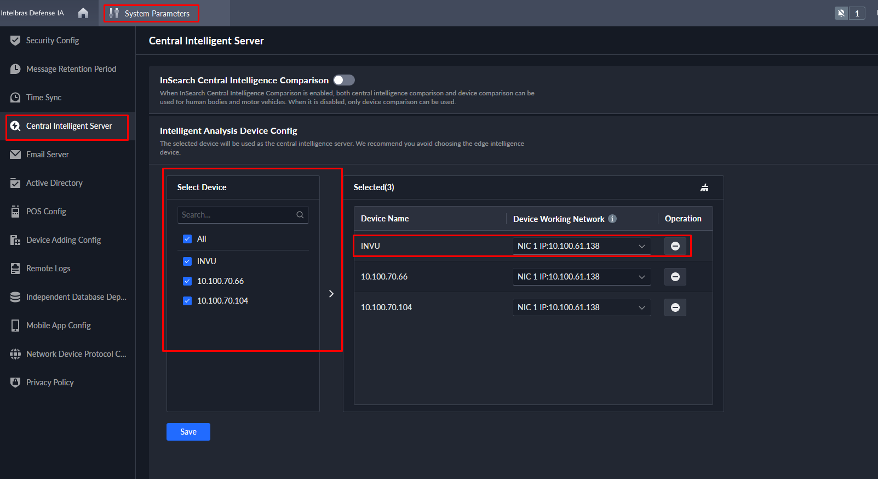Viewport: 878px width, 479px height.
Task: Open the INVU working network dropdown
Action: (x=581, y=246)
